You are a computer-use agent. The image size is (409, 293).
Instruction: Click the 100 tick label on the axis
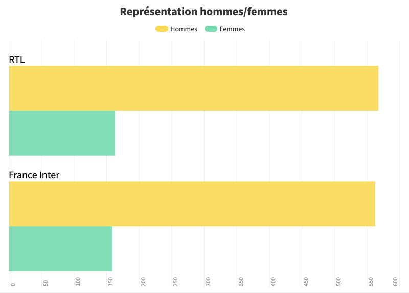[x=78, y=281]
